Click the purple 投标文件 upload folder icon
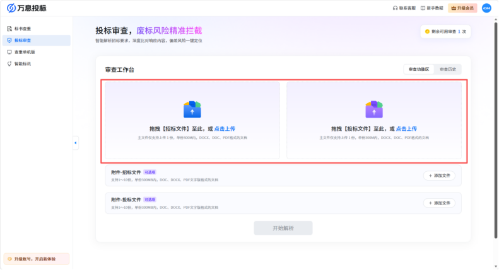The image size is (499, 270). (x=374, y=110)
